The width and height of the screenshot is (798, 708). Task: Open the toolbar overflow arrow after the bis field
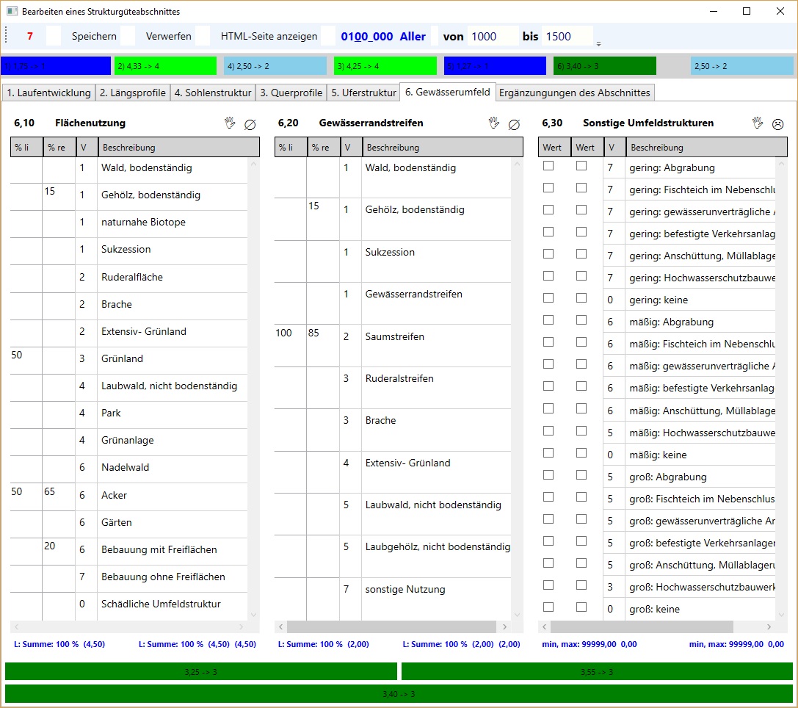point(598,43)
